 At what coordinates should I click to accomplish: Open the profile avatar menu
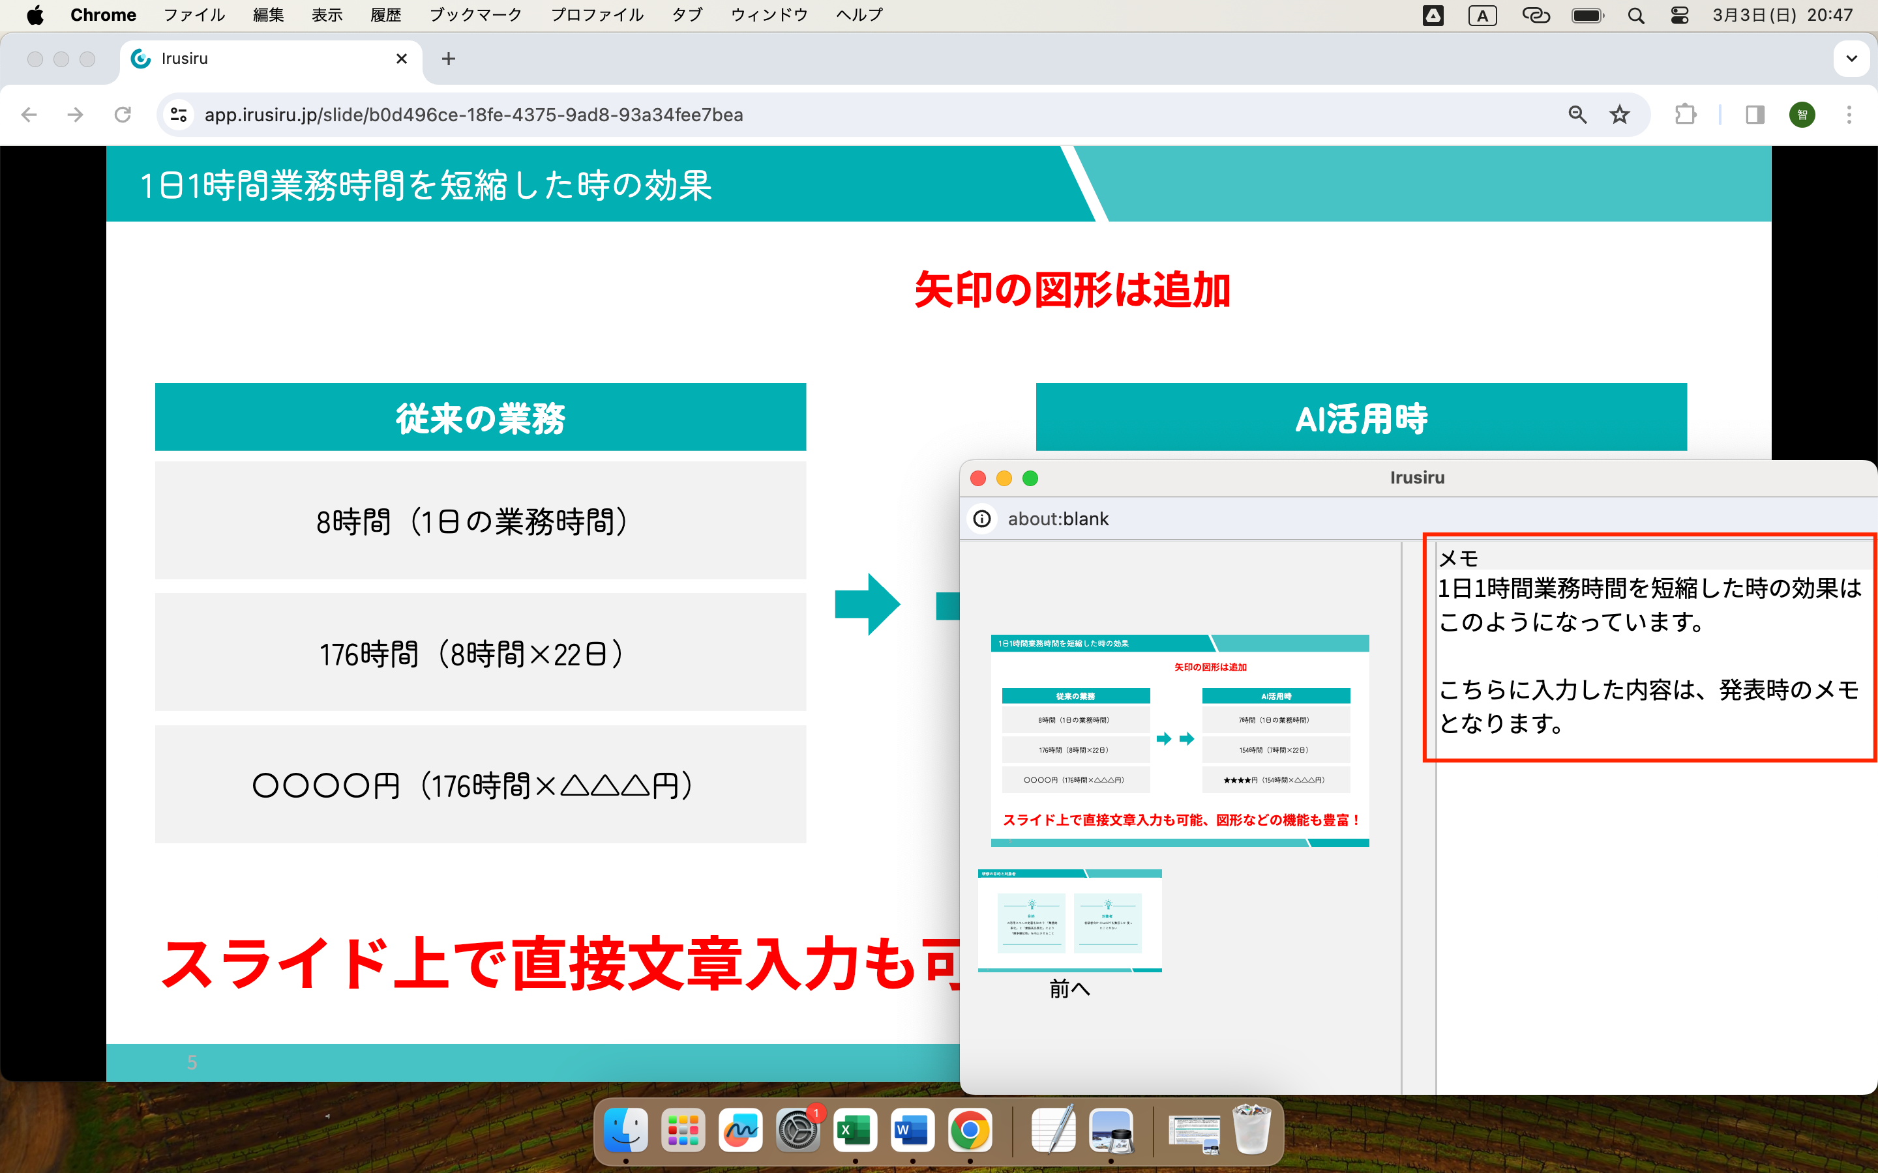1802,115
